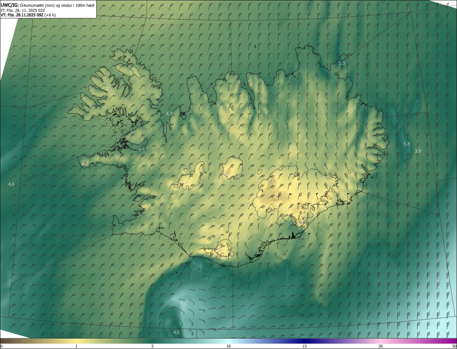
Task: Click the title 'UWC/IG: Úrkomumætti (mm) og vindur í 100m hæð'
Action: pos(47,5)
